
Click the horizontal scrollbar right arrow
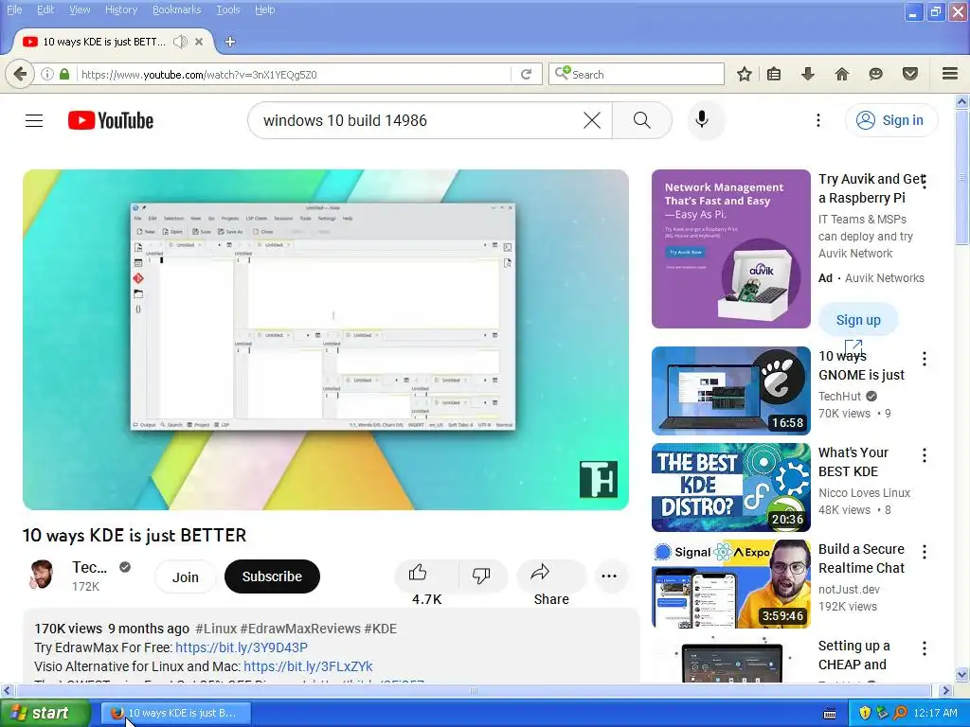(945, 690)
